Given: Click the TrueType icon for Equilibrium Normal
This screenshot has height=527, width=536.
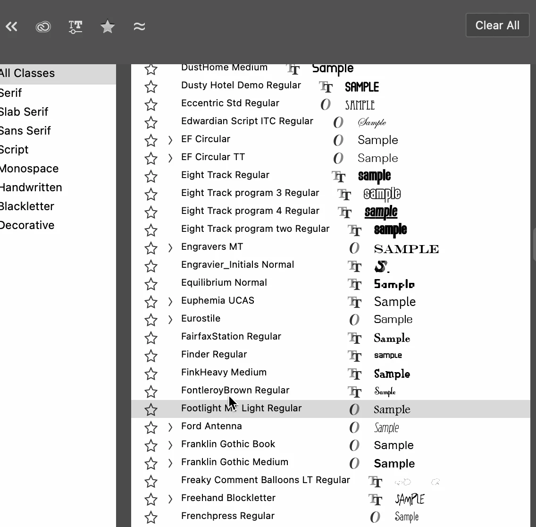Looking at the screenshot, I should [354, 284].
